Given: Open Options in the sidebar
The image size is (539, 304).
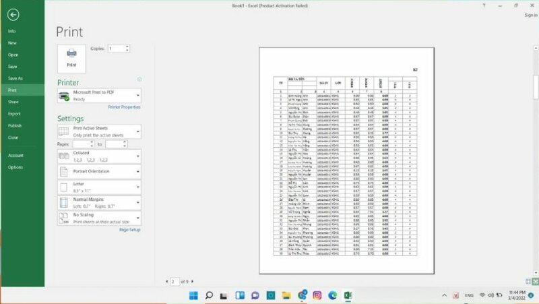Looking at the screenshot, I should [15, 167].
